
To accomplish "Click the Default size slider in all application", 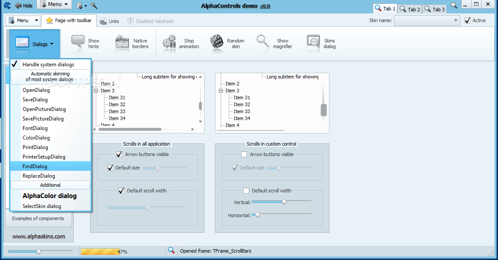I will pyautogui.click(x=164, y=168).
